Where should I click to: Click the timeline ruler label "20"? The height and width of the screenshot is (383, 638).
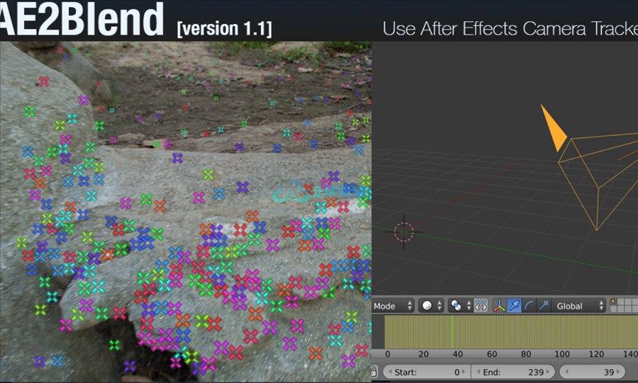click(423, 354)
